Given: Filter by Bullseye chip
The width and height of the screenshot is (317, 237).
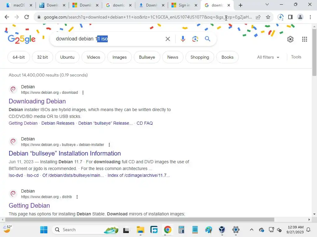Looking at the screenshot, I should point(147,57).
